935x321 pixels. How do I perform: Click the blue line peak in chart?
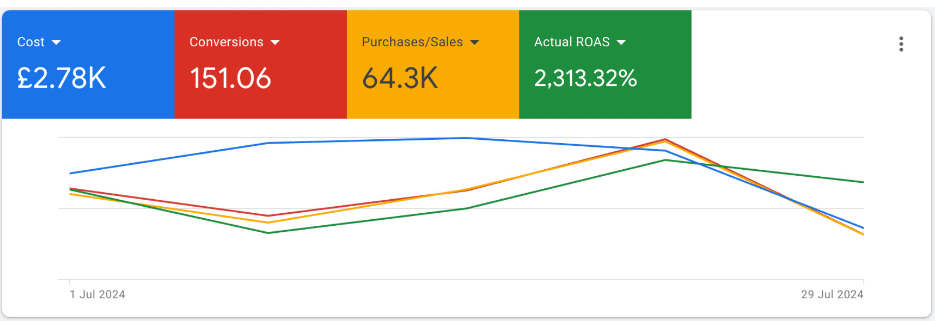tap(467, 138)
